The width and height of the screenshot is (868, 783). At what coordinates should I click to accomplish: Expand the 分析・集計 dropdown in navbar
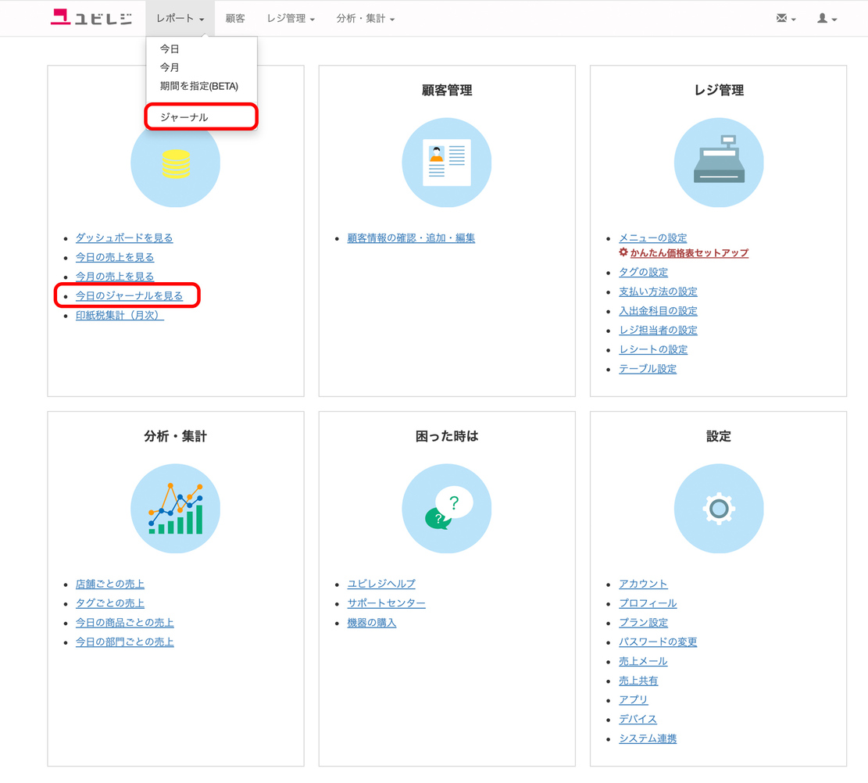366,18
